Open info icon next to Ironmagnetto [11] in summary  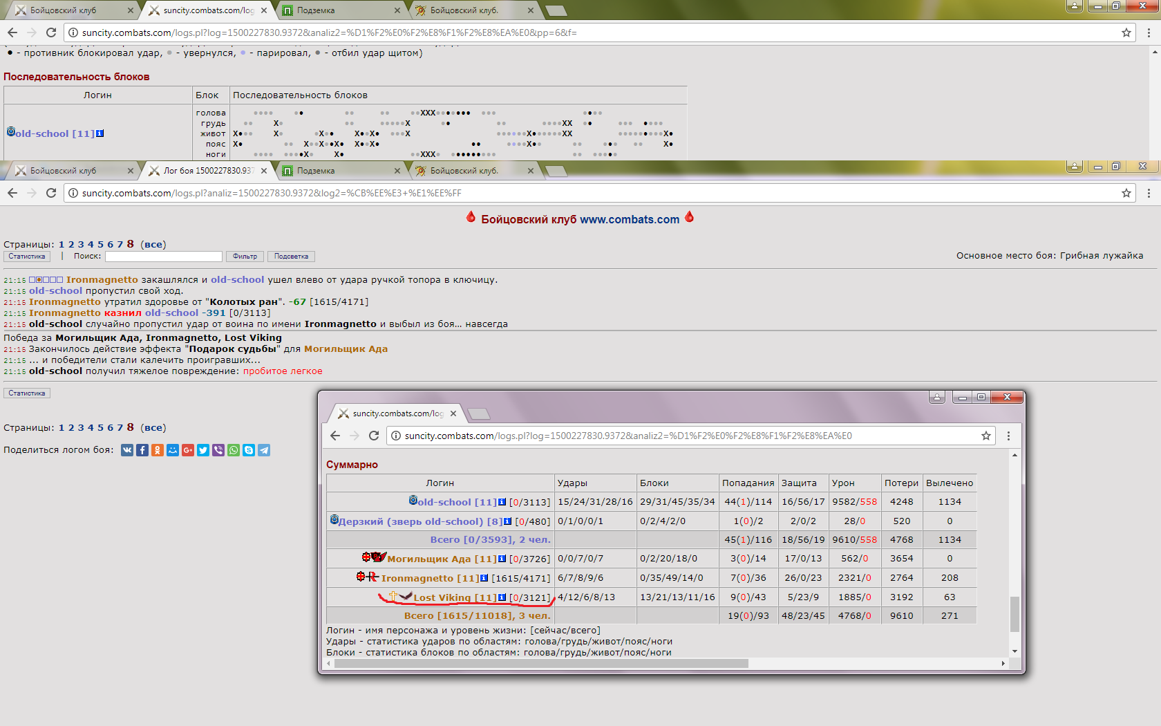pyautogui.click(x=484, y=578)
